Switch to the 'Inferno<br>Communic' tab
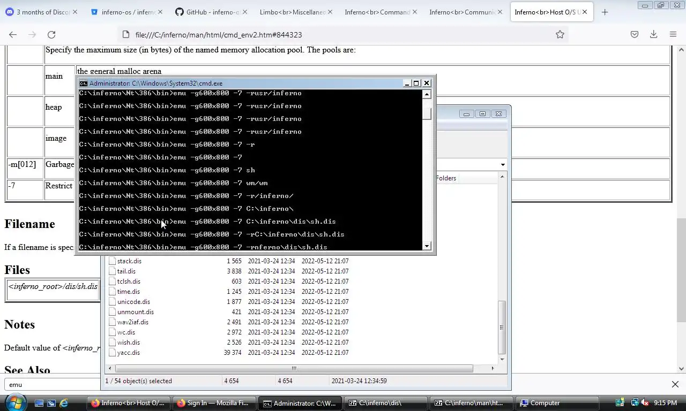This screenshot has height=411, width=686. pyautogui.click(x=465, y=12)
